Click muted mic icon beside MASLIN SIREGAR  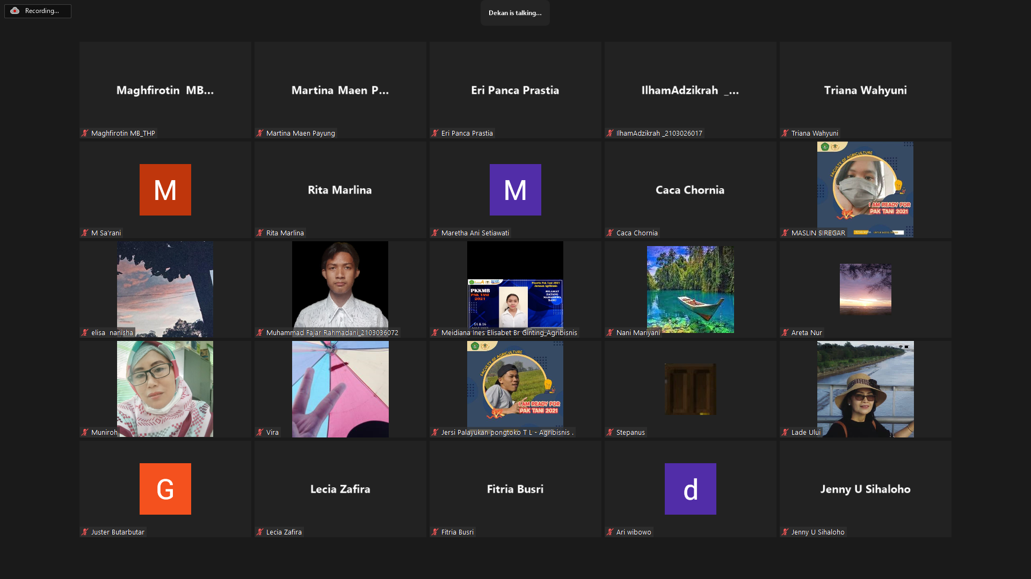(785, 233)
